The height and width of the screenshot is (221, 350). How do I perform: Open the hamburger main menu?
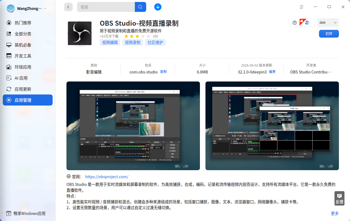(302, 7)
